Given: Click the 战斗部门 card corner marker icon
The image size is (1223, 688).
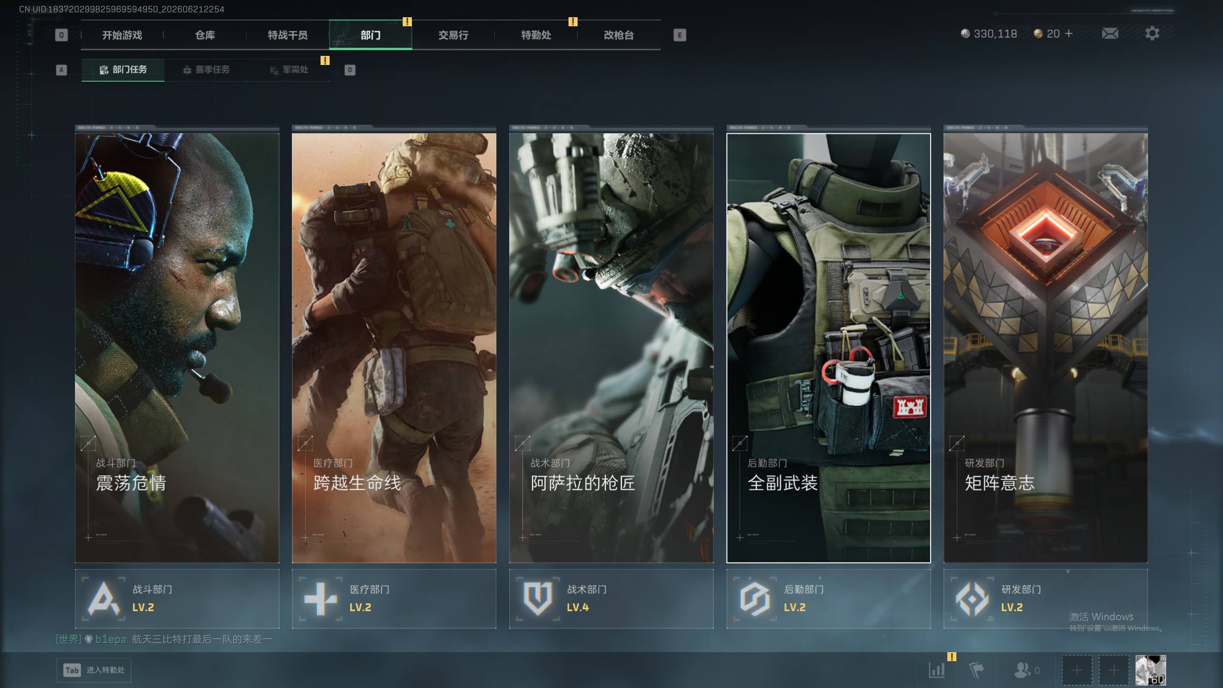Looking at the screenshot, I should pyautogui.click(x=88, y=443).
